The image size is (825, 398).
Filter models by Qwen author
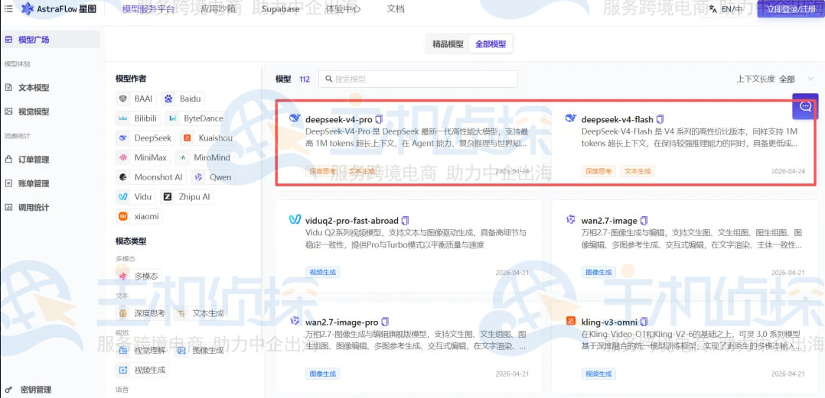[213, 177]
